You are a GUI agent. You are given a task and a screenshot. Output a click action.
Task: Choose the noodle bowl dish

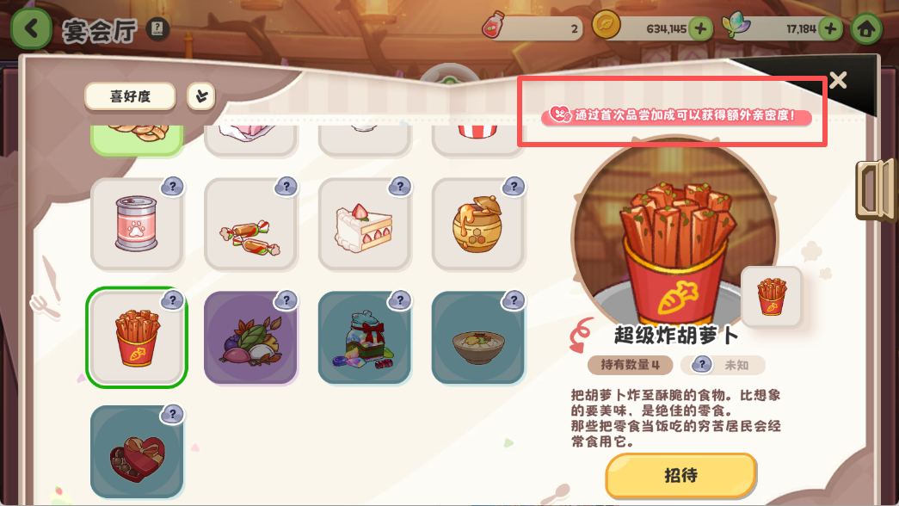point(478,337)
